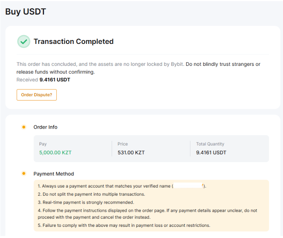Click the Payment Method section label
Screen dimensions: 283x238
(x=54, y=174)
